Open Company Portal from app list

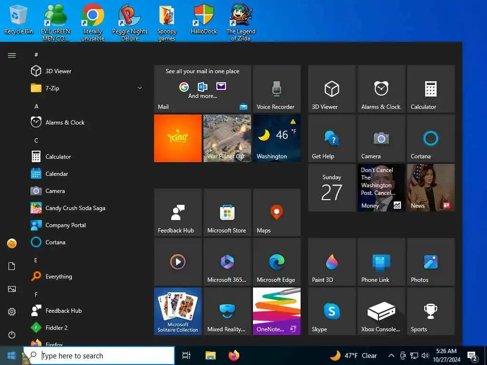click(x=87, y=225)
